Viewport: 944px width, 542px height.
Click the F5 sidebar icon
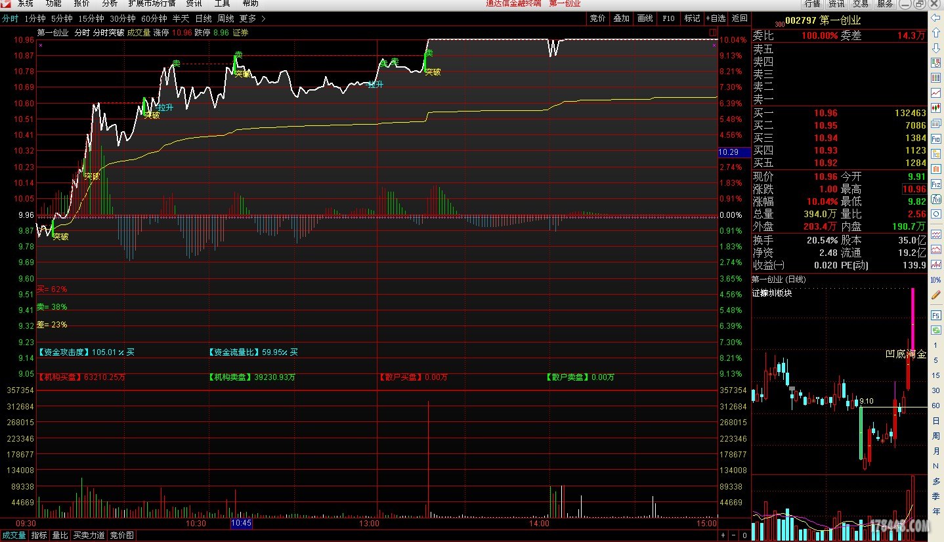936,315
